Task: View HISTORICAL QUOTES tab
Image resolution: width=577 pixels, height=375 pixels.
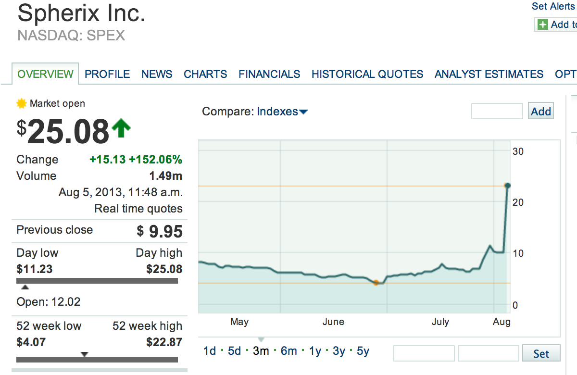Action: point(367,74)
